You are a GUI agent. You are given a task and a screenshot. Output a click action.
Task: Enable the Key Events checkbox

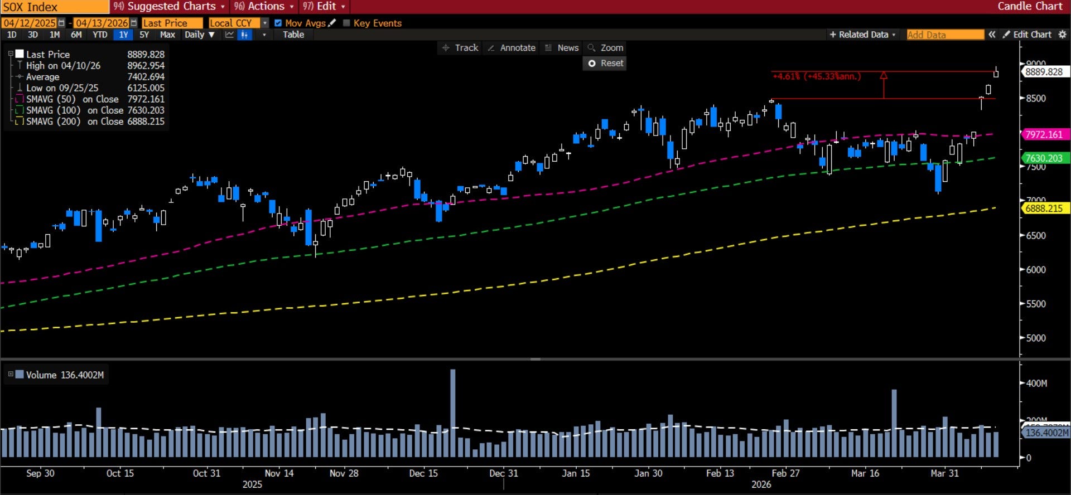point(346,23)
